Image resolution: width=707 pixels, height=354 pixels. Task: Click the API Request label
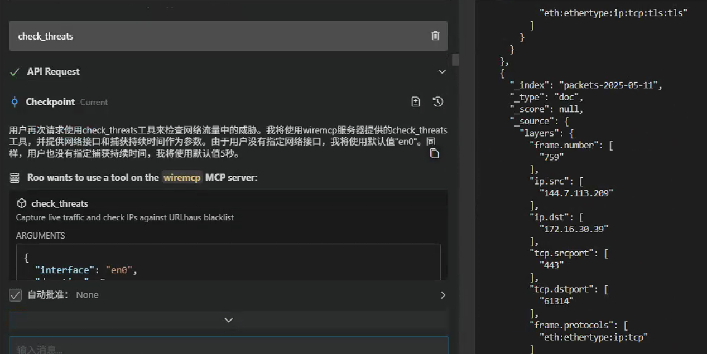[54, 71]
